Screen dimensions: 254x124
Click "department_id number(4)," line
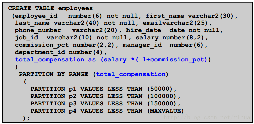[x=61, y=52]
